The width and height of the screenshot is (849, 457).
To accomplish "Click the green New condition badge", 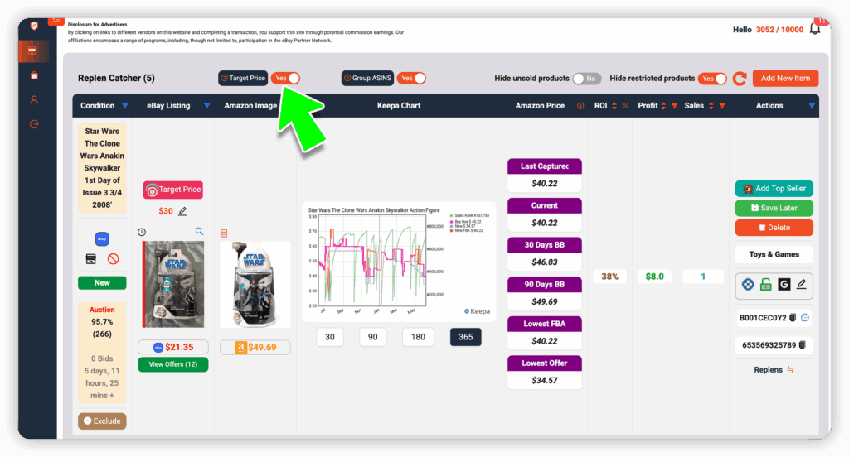I will tap(102, 283).
